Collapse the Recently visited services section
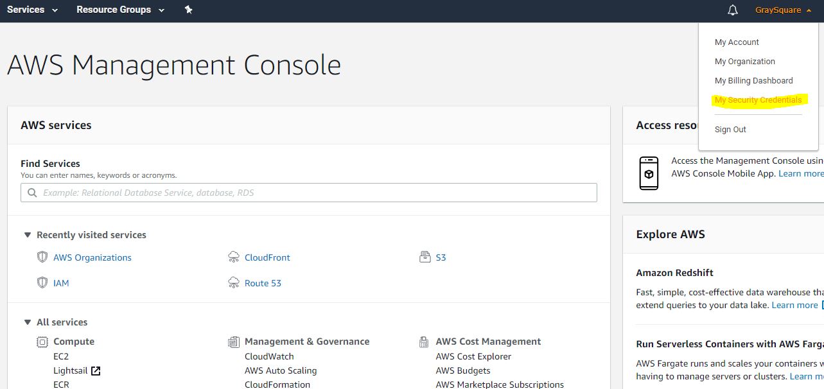Viewport: 824px width, 389px height. click(x=28, y=235)
